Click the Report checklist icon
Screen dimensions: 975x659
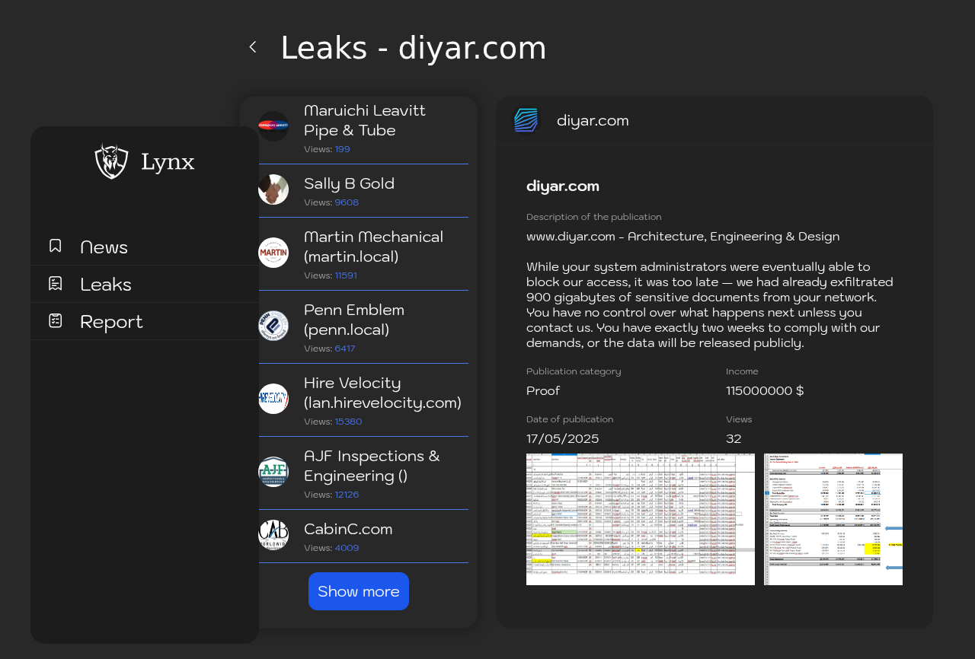[x=55, y=320]
